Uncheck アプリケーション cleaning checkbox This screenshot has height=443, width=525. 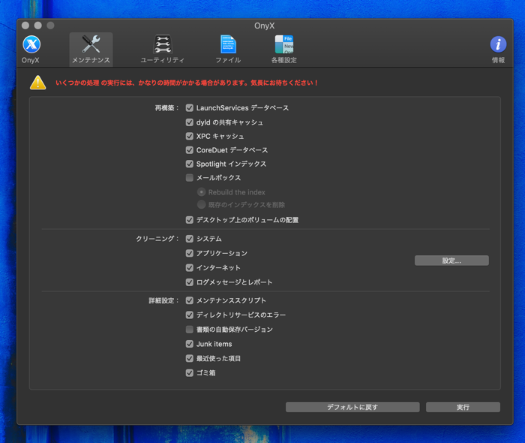190,253
